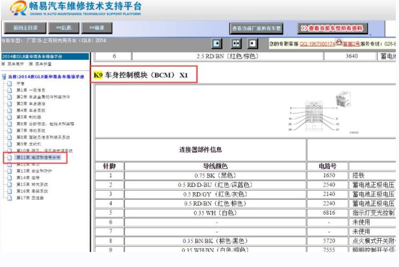The image size is (399, 267).
Task: Open 第1章 一般信息 chapter
Action: [x=31, y=90]
